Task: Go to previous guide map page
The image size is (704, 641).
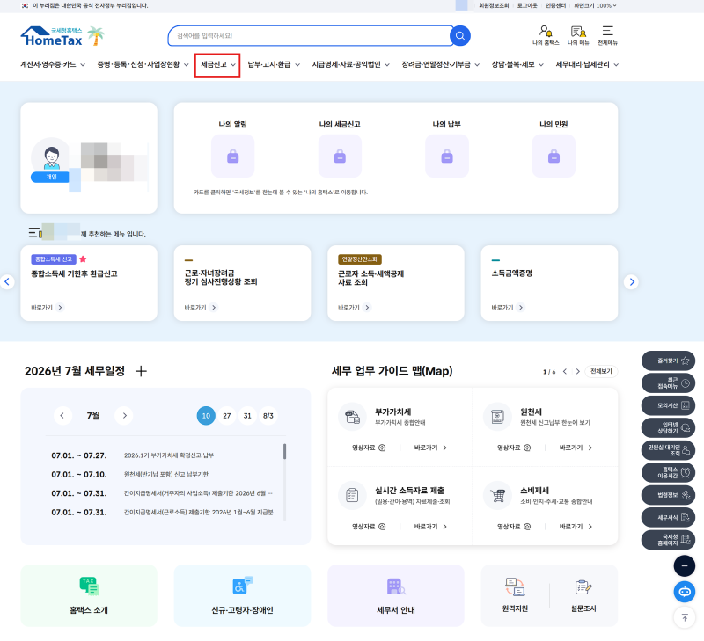Action: coord(565,371)
